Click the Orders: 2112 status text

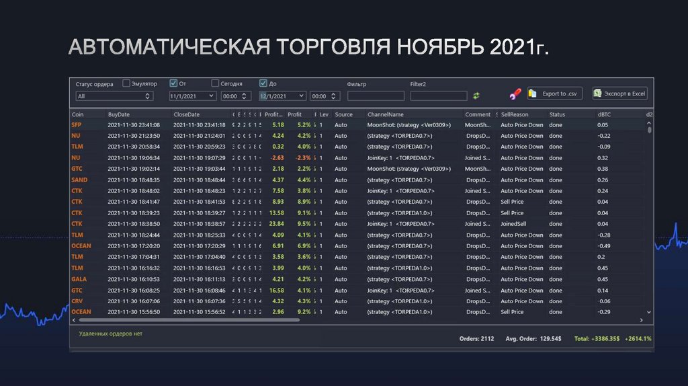(476, 338)
